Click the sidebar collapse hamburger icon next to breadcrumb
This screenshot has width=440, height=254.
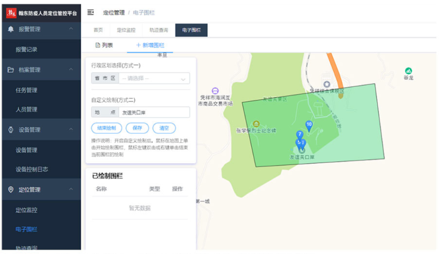[91, 13]
